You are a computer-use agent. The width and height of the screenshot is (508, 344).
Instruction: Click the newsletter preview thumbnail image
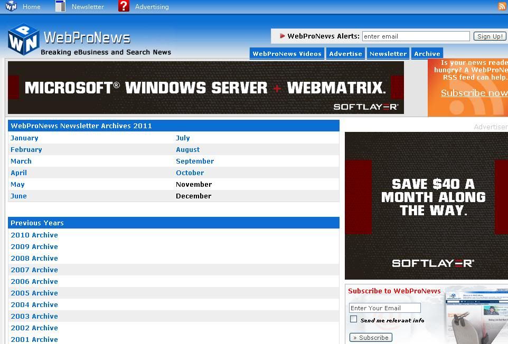476,316
